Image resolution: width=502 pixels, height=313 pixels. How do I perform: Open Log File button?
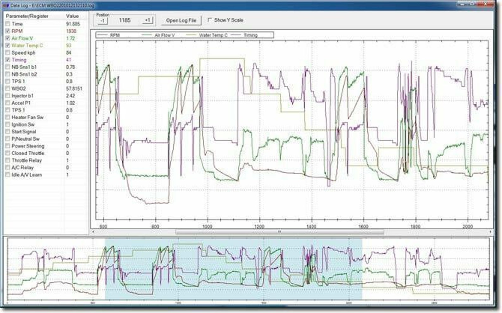pyautogui.click(x=181, y=21)
